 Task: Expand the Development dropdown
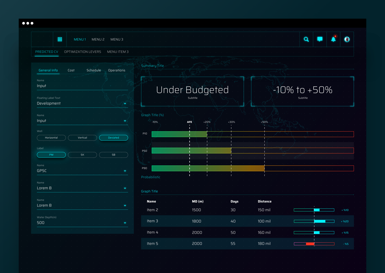click(125, 104)
